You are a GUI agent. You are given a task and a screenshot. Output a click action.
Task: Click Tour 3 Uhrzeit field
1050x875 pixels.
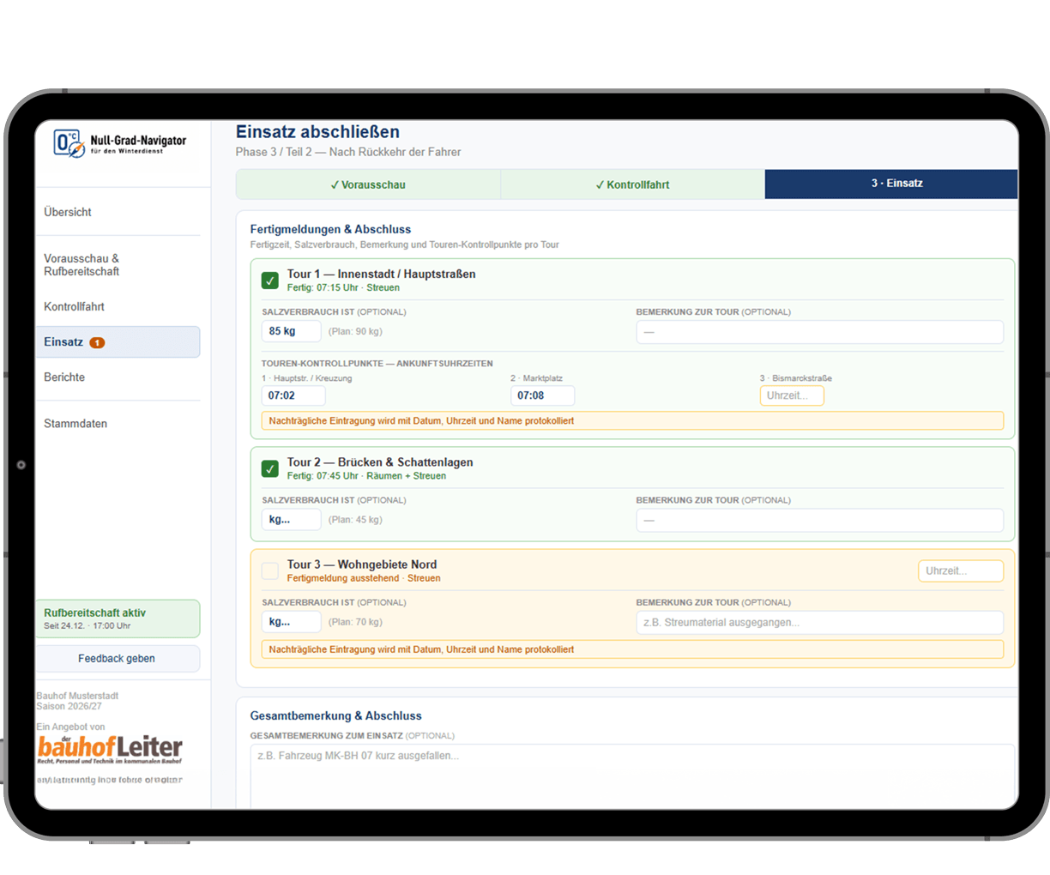point(961,570)
